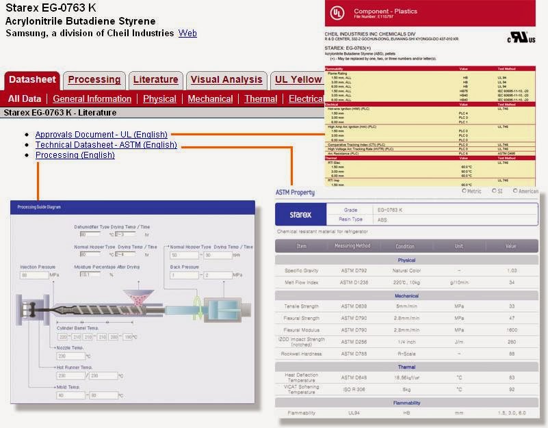This screenshot has width=548, height=428.
Task: Click the "Measuring Method" column header
Action: tap(352, 246)
